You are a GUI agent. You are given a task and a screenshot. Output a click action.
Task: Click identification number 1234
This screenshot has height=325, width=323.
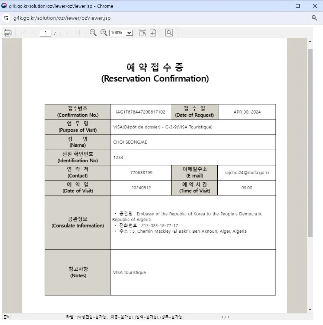(x=118, y=157)
